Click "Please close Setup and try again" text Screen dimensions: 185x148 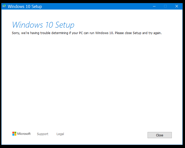coord(138,33)
